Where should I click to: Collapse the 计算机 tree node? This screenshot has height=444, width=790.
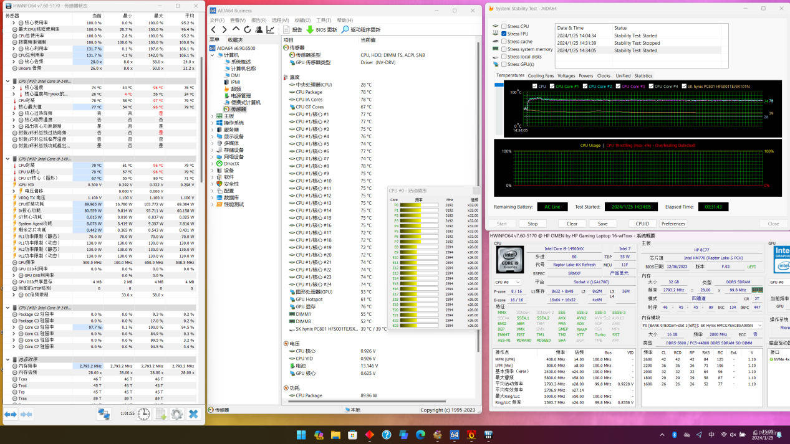(x=212, y=55)
